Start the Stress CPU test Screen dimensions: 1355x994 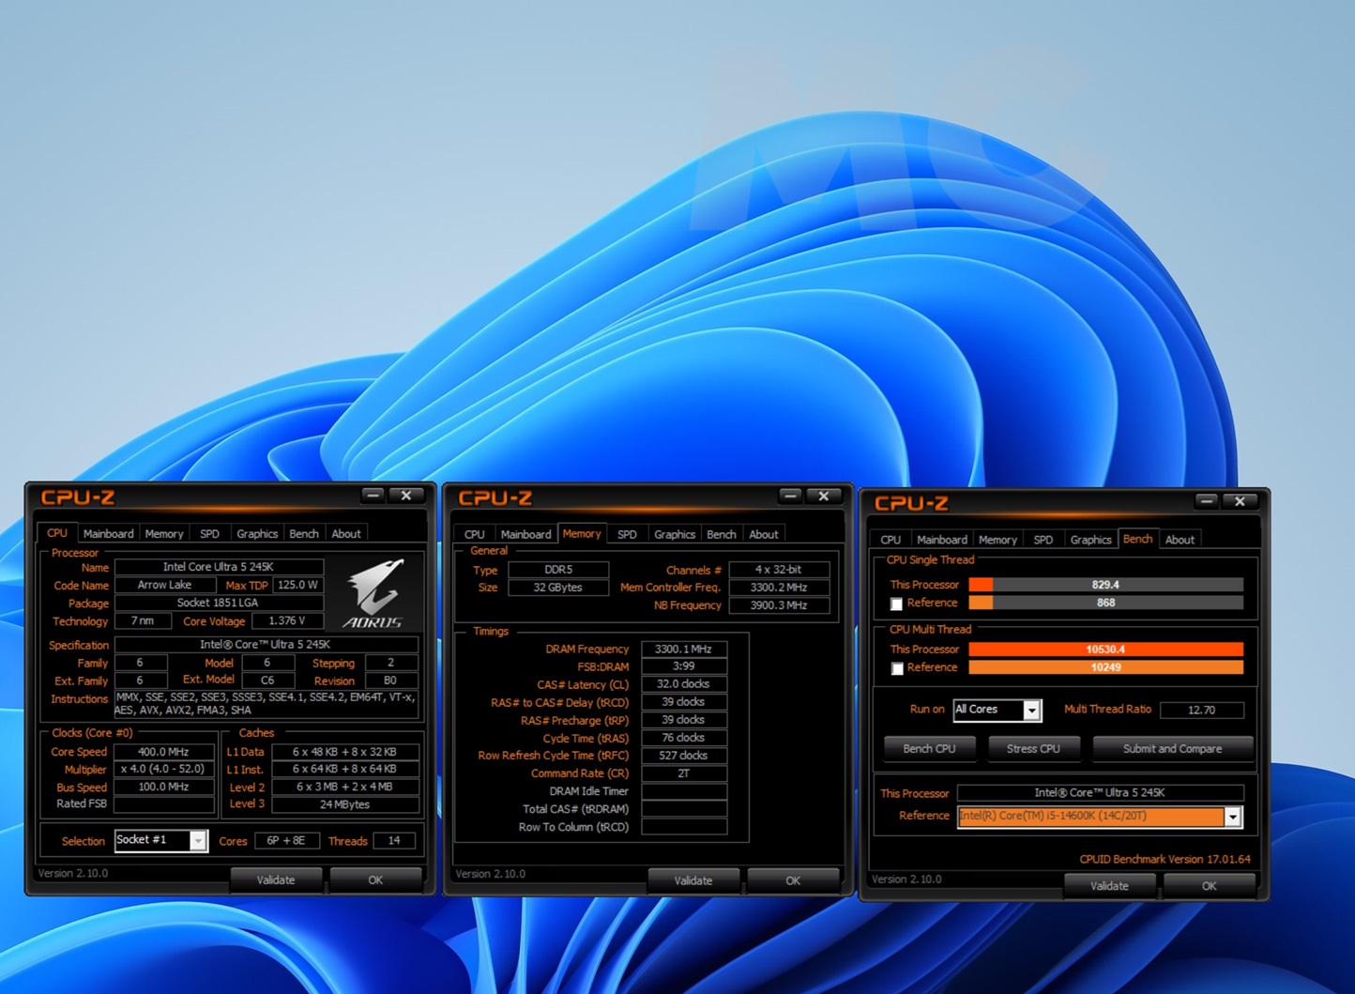click(x=1032, y=749)
